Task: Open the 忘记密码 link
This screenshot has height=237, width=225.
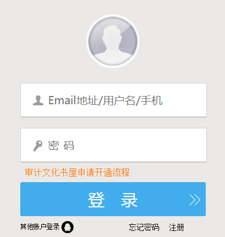Action: click(x=144, y=227)
